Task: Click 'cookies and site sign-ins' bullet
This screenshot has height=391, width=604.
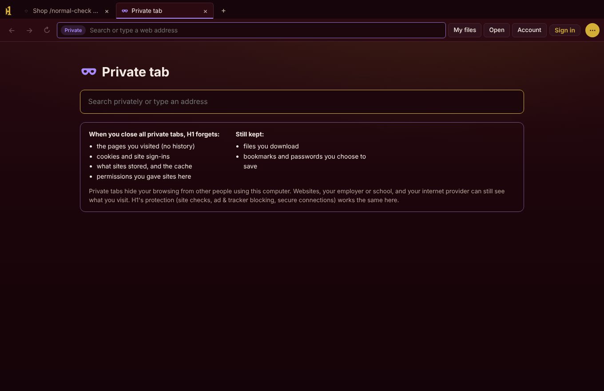Action: coord(133,156)
